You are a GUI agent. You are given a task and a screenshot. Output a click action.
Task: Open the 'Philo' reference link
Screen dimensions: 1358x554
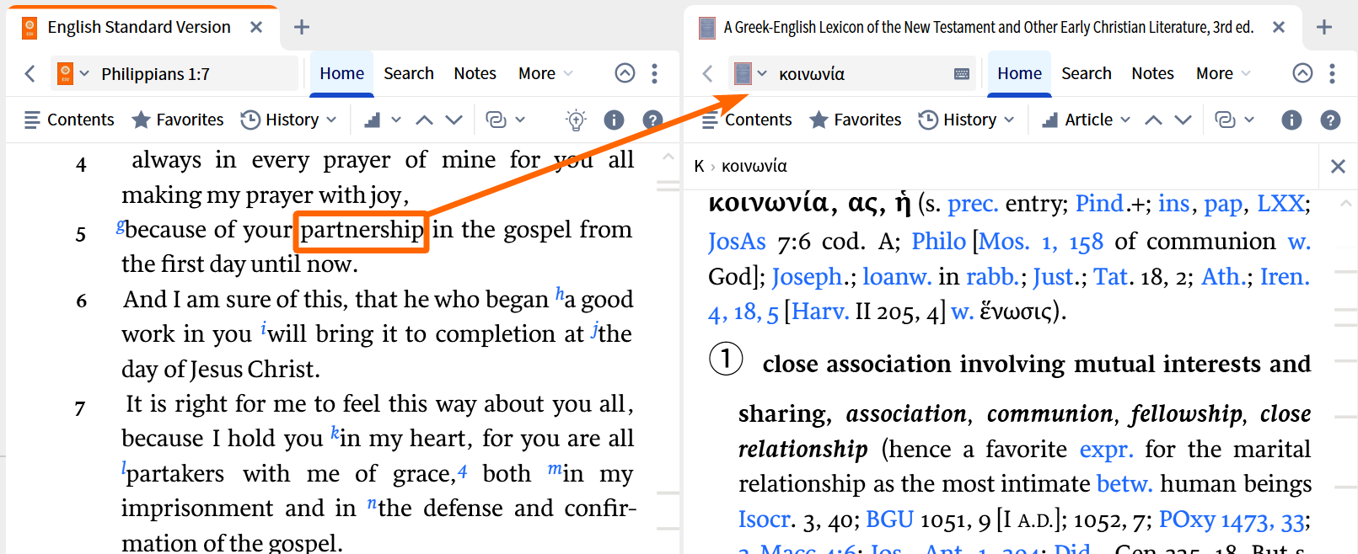(x=938, y=242)
